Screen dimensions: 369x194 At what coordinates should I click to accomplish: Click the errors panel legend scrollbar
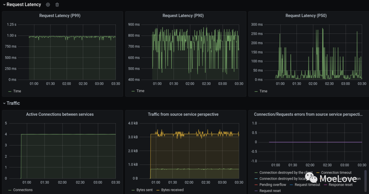tap(365, 181)
